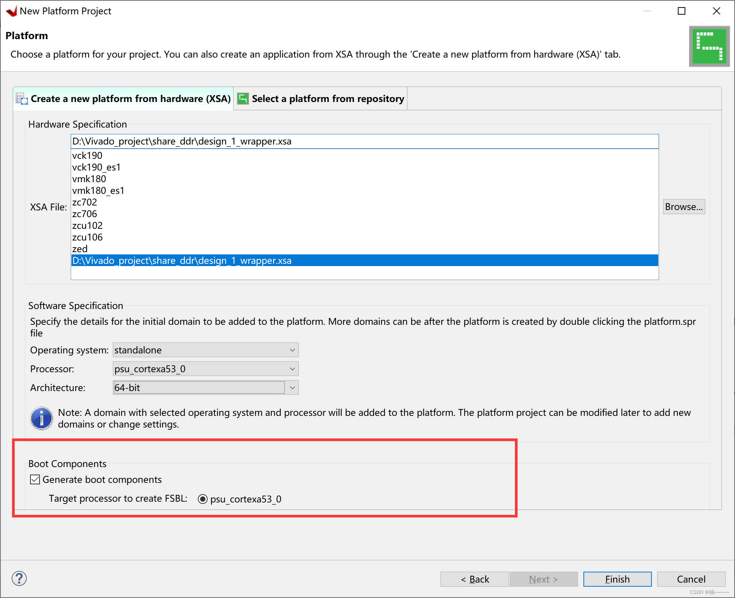Click the green platform wizard banner icon
This screenshot has height=598, width=735.
[709, 46]
